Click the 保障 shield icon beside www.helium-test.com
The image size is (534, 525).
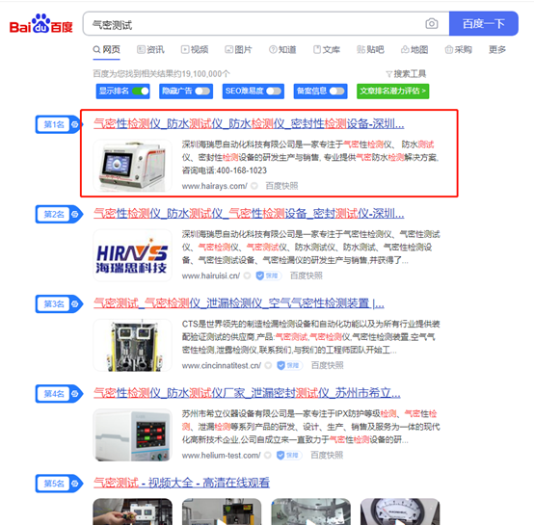coord(280,456)
